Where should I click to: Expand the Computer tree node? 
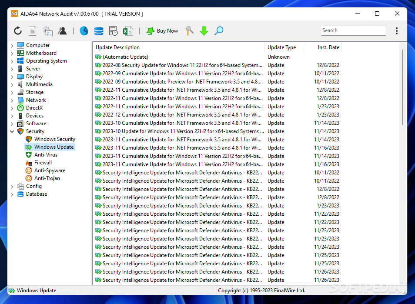point(12,46)
